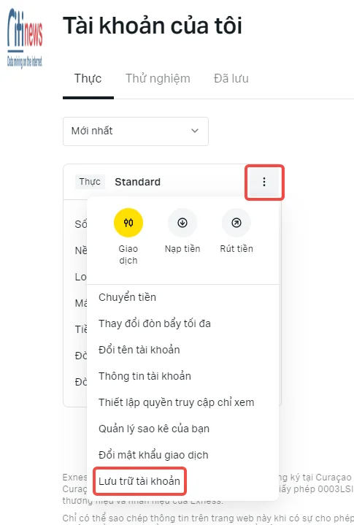The width and height of the screenshot is (354, 525).
Task: Select Thiết lập quyền truy cập chỉ xem
Action: (177, 402)
